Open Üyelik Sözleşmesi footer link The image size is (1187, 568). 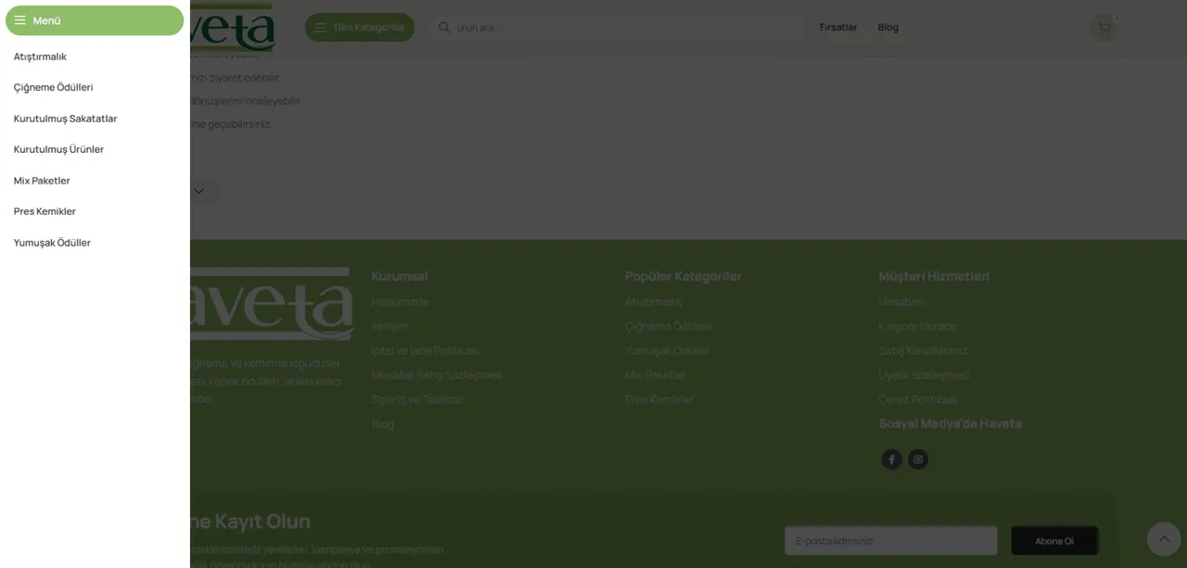[x=925, y=375]
